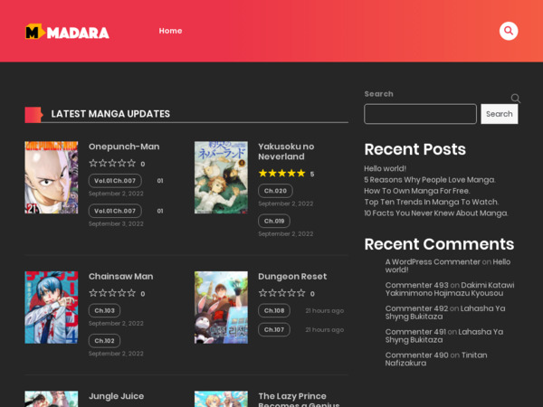The image size is (543, 407).
Task: Click the 'Latest Manga Updates' heading
Action: coord(110,114)
